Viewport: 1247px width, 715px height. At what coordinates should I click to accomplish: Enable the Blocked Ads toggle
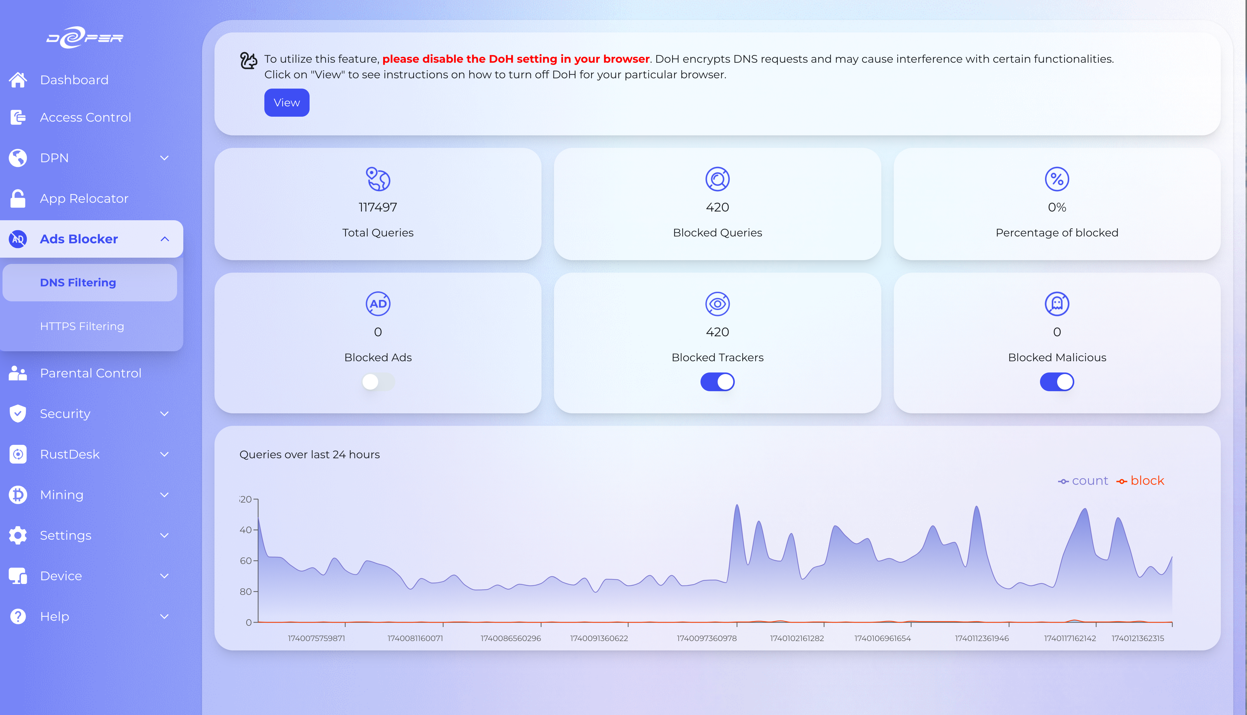point(378,382)
